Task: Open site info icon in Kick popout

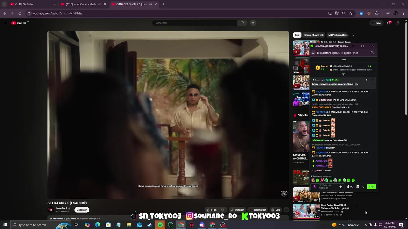Action: pyautogui.click(x=313, y=53)
